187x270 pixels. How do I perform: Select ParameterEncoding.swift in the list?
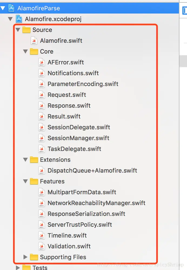point(83,84)
